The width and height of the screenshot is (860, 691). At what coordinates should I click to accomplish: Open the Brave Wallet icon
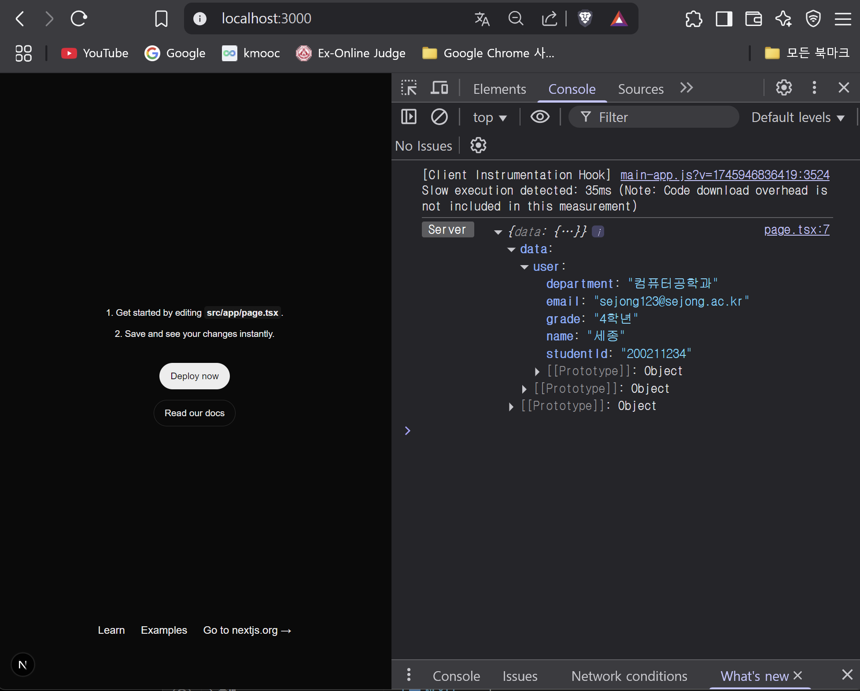click(753, 18)
